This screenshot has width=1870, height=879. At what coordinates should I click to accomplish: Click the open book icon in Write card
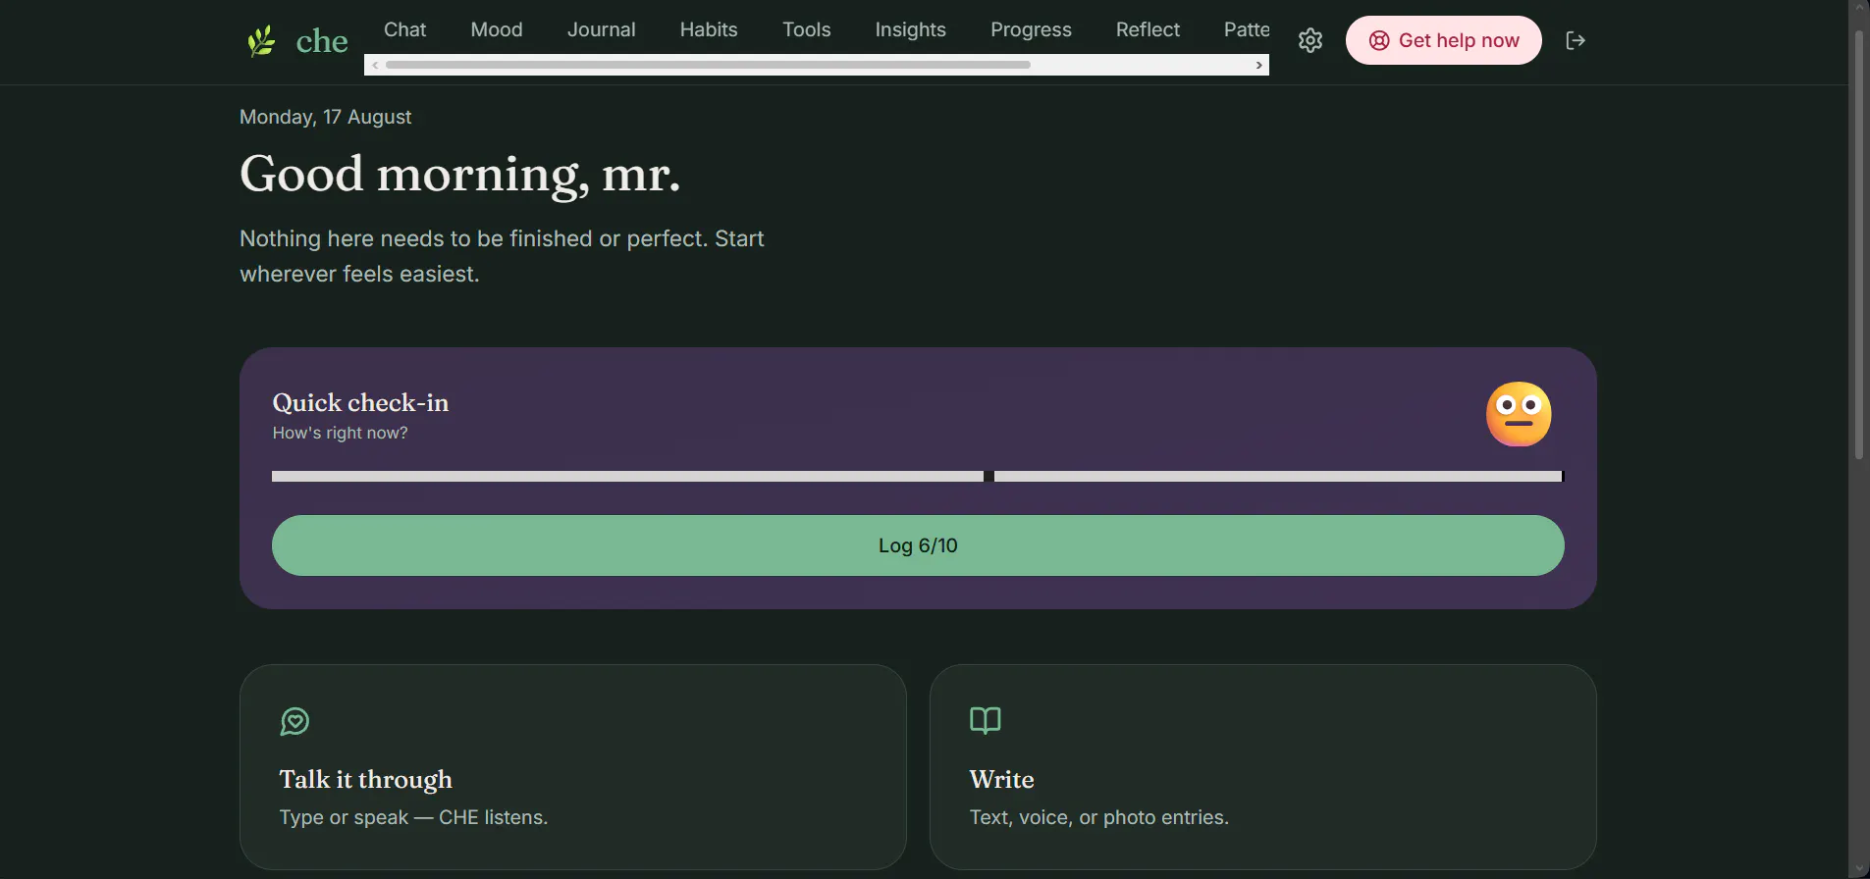coord(985,721)
